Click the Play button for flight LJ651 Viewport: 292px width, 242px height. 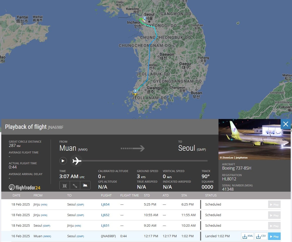pyautogui.click(x=274, y=226)
